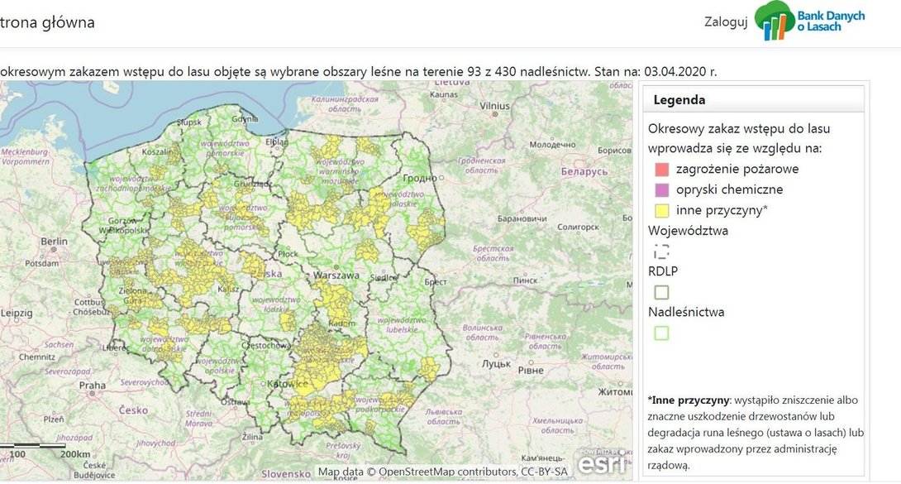901x484 pixels.
Task: Click the dark green RDLP legend symbol
Action: [x=662, y=293]
